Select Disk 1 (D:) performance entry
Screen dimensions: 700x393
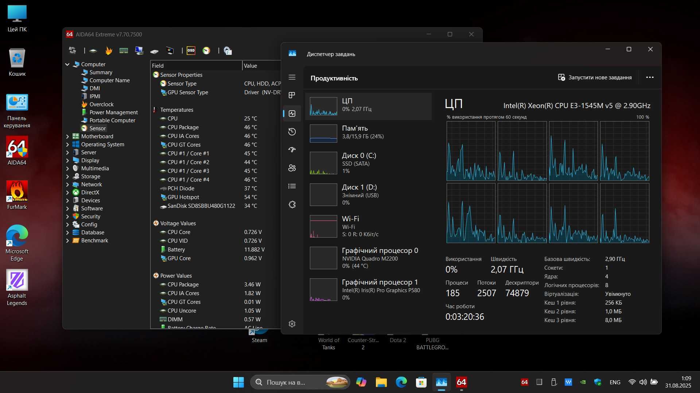pyautogui.click(x=368, y=195)
